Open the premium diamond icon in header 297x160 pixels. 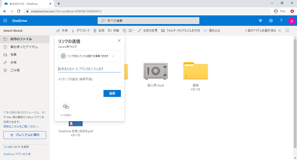pos(260,21)
